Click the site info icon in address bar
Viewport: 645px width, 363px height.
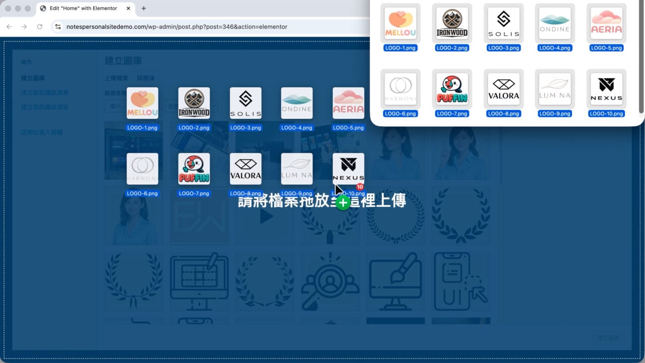point(58,27)
